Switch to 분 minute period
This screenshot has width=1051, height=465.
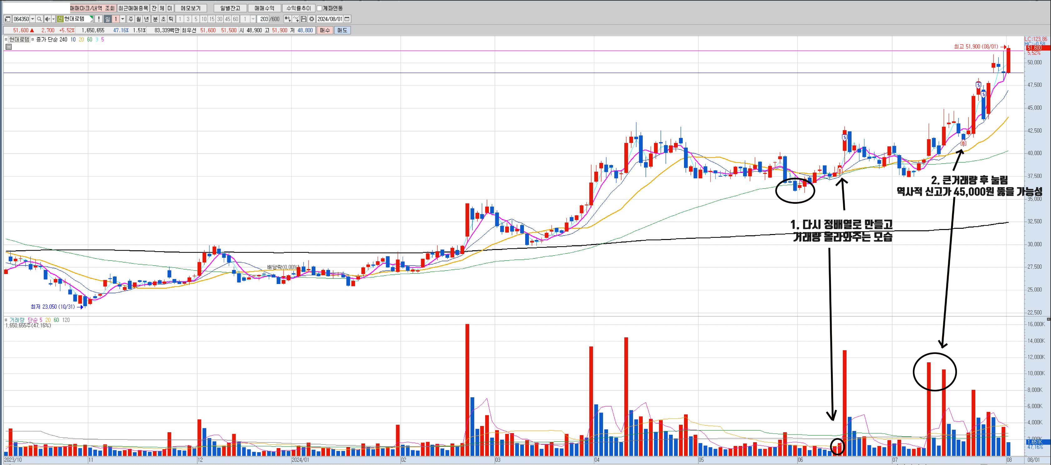155,19
